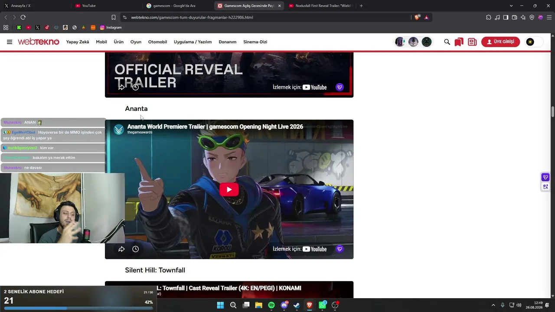Switch to the Nodusfall First Reveal Trailer tab
Viewport: 555px width, 312px height.
click(320, 6)
